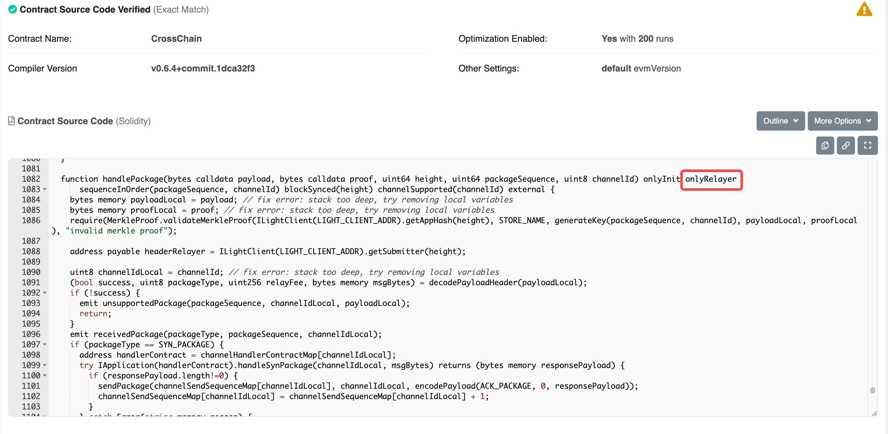Click the green verified checkmark icon

(x=12, y=9)
